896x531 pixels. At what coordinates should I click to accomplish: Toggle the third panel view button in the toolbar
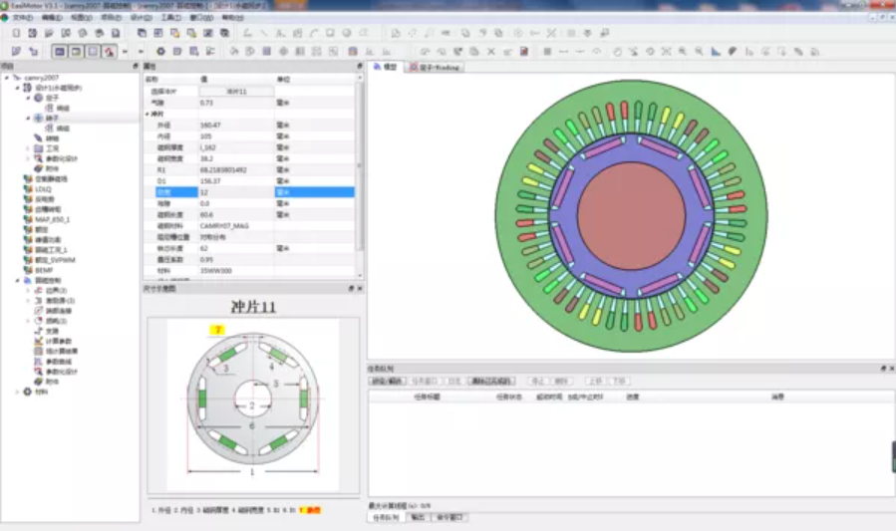click(x=93, y=52)
